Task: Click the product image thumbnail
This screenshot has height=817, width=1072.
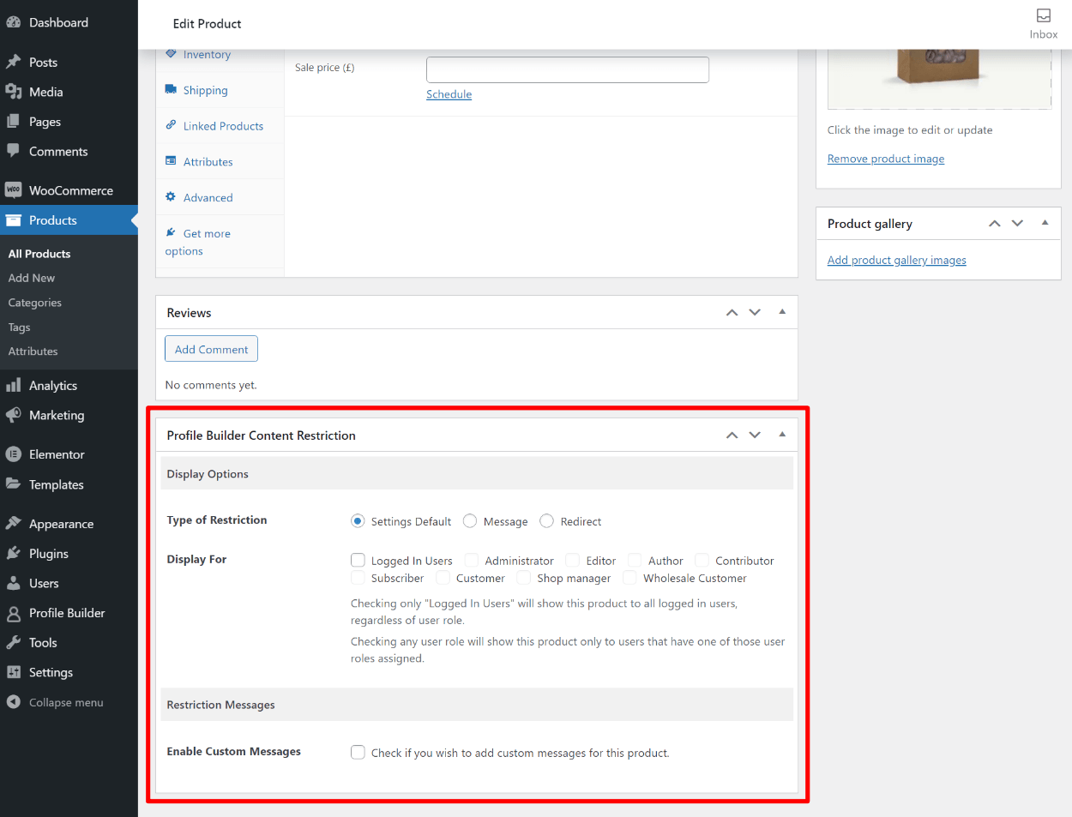Action: click(x=939, y=79)
